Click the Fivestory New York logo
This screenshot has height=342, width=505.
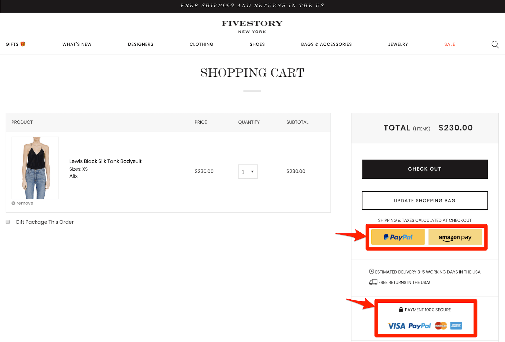252,27
